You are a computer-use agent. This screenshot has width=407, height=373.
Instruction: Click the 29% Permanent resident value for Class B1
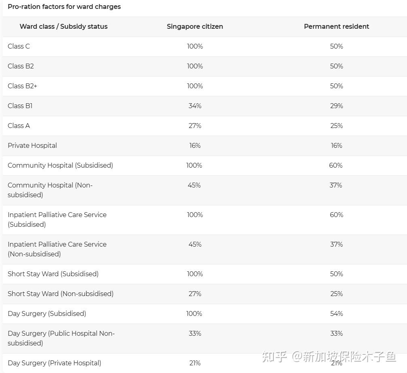click(336, 106)
